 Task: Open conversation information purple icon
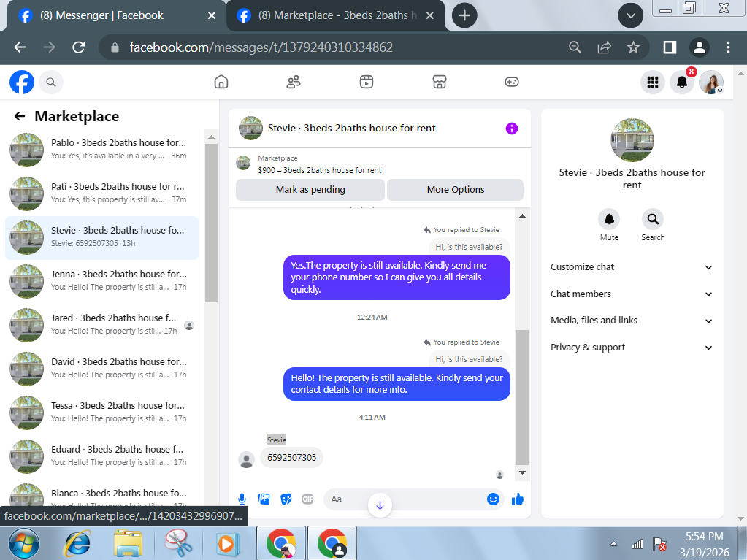(512, 128)
